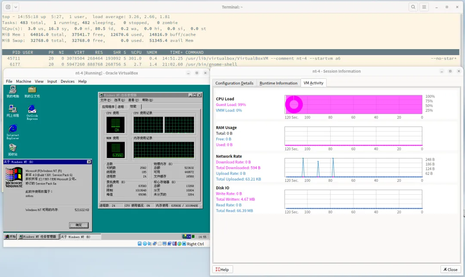Screen dimensions: 465x277
Task: Click the Recycle Bin desktop icon
Action: coord(12,149)
